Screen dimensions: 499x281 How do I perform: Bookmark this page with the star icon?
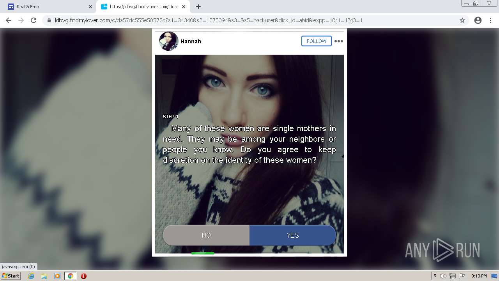click(x=462, y=20)
